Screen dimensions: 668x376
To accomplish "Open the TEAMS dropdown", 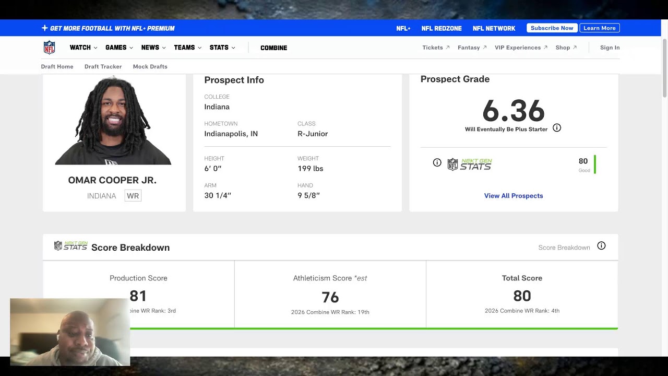I will pyautogui.click(x=187, y=48).
